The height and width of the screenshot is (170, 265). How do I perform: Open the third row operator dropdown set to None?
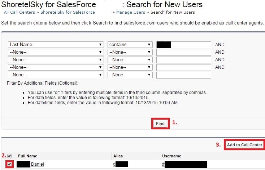(130, 60)
